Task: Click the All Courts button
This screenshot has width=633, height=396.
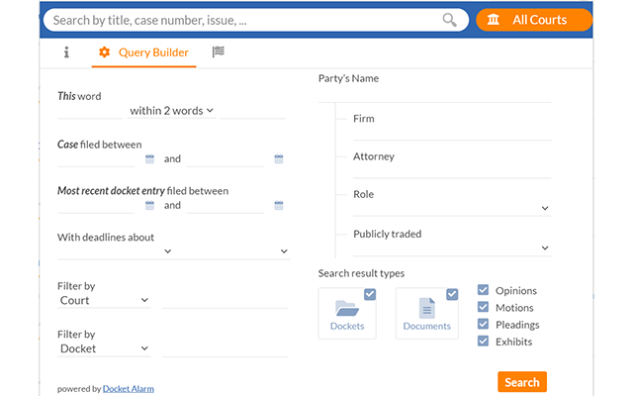Action: [x=534, y=20]
